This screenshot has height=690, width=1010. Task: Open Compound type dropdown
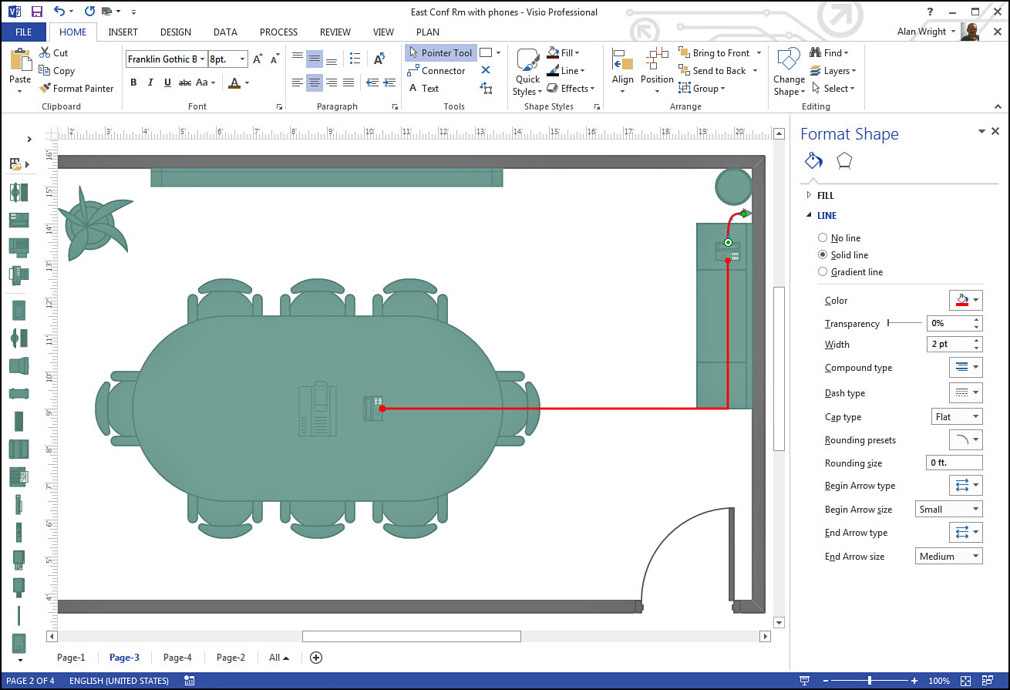click(x=965, y=368)
